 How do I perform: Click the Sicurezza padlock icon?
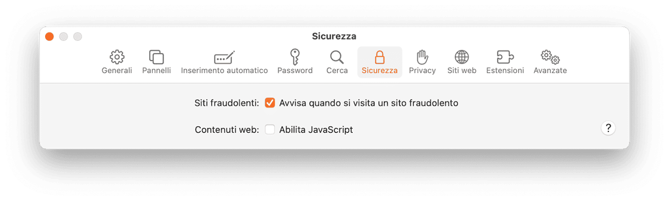(380, 57)
